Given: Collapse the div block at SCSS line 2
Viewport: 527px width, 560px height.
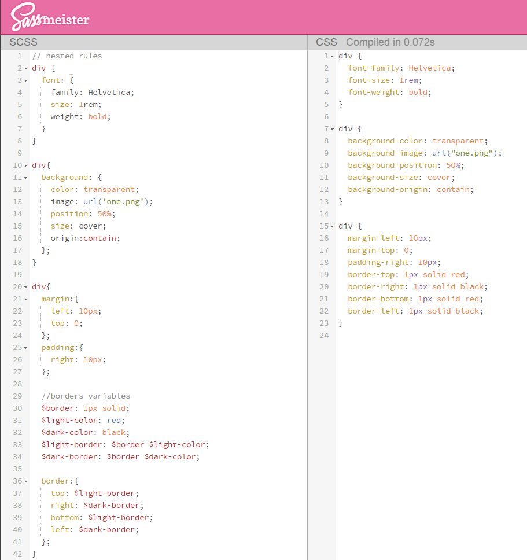Looking at the screenshot, I should pyautogui.click(x=25, y=69).
